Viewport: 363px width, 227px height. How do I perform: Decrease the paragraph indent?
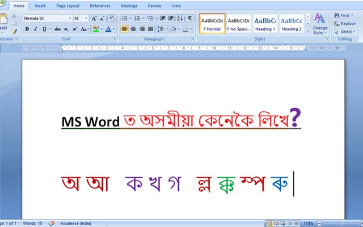pyautogui.click(x=163, y=18)
